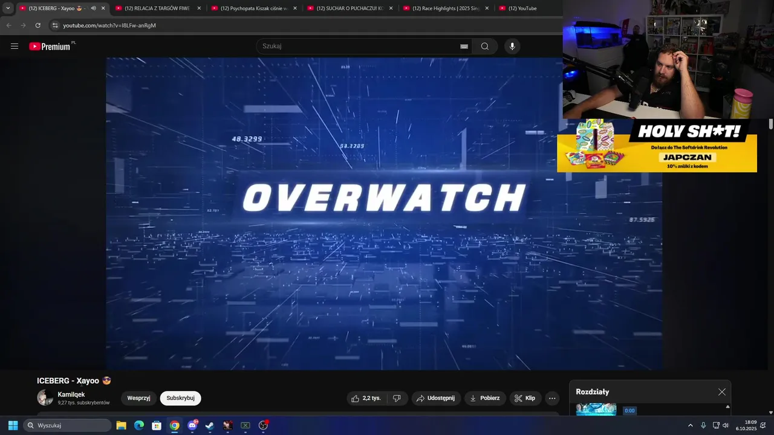The width and height of the screenshot is (774, 435).
Task: Close the ICEBERG - Xayoo tab
Action: 103,8
